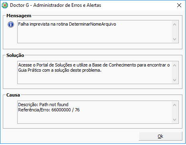Click the down arrow in Causa scrollbar
The width and height of the screenshot is (186, 145).
[174, 120]
